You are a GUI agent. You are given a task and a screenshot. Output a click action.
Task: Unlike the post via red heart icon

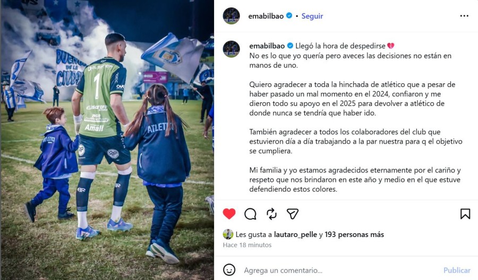[229, 214]
